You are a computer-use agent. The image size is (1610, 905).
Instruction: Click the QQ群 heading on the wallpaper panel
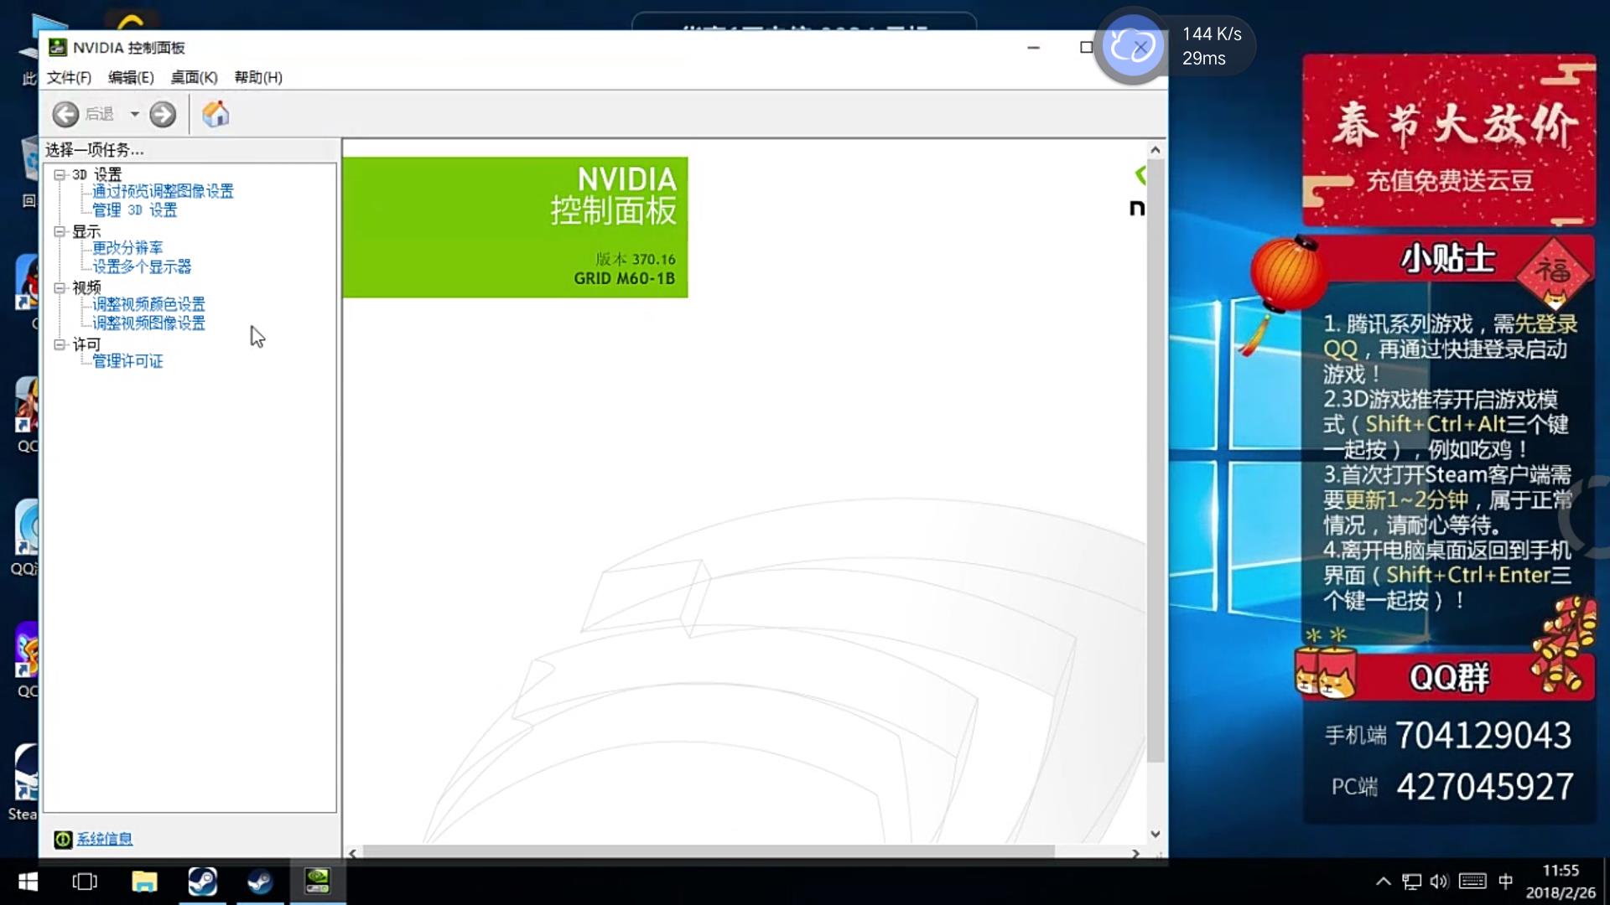[x=1449, y=677]
